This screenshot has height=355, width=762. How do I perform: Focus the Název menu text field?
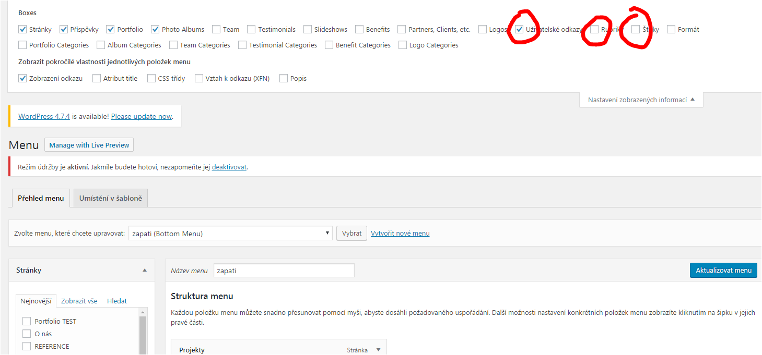[x=284, y=271]
